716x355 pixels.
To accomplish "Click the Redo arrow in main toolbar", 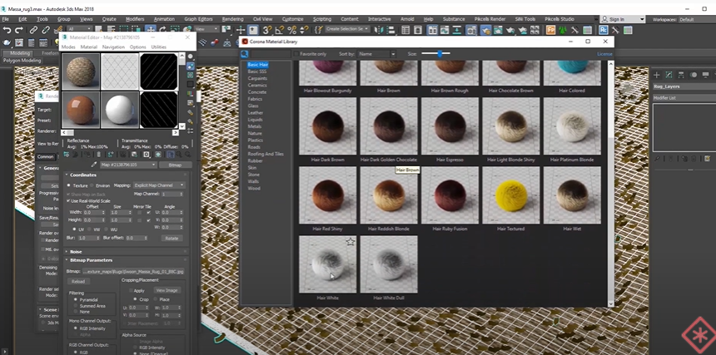I will point(19,30).
